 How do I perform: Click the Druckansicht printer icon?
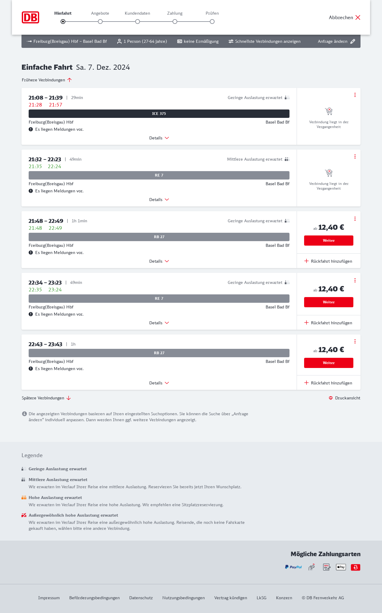pyautogui.click(x=331, y=398)
